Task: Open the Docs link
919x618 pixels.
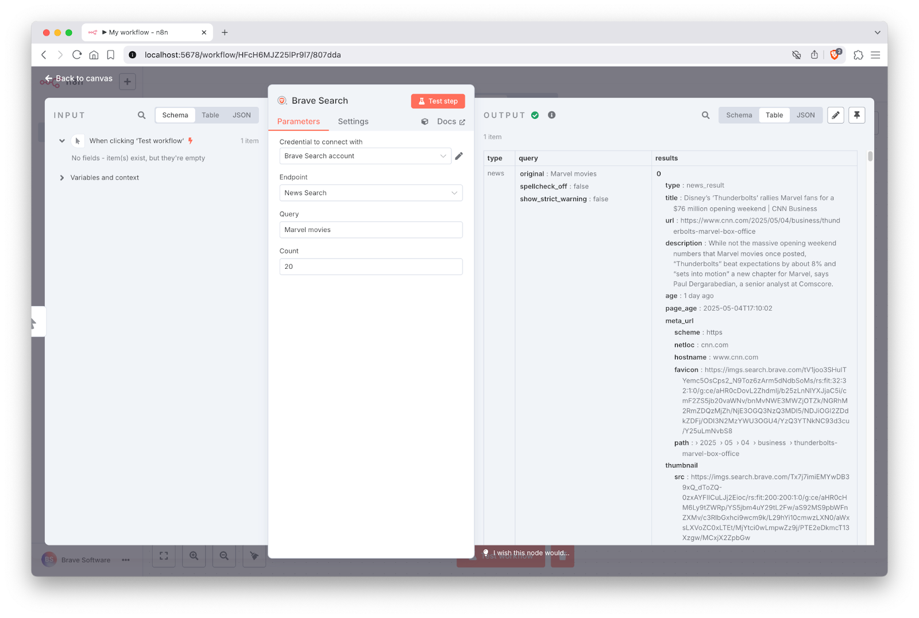Action: pos(451,121)
